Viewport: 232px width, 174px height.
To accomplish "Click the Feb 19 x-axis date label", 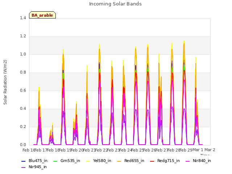I will click(x=65, y=150).
